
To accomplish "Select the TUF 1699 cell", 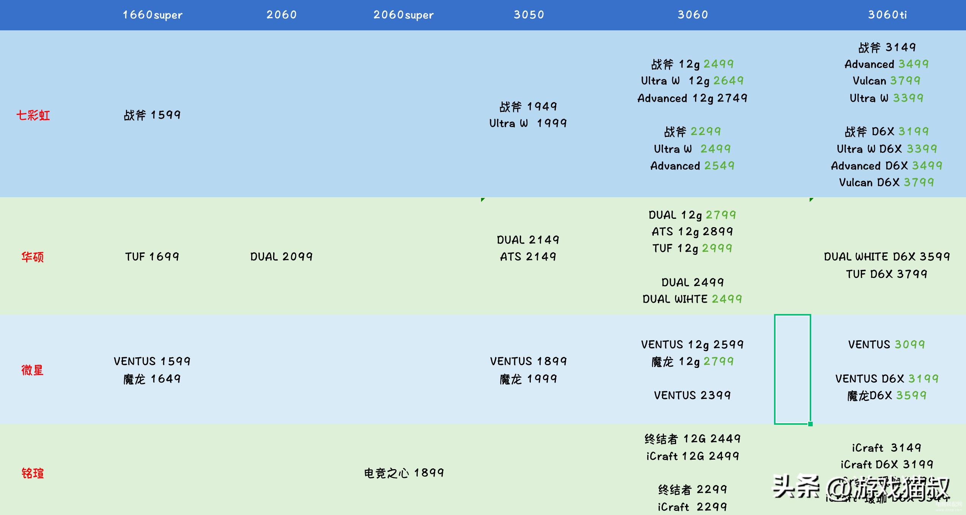I will (152, 257).
